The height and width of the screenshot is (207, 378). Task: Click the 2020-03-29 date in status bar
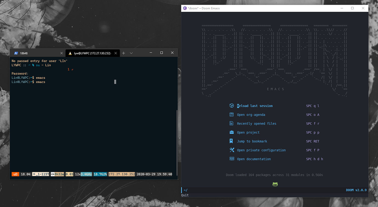pyautogui.click(x=146, y=174)
